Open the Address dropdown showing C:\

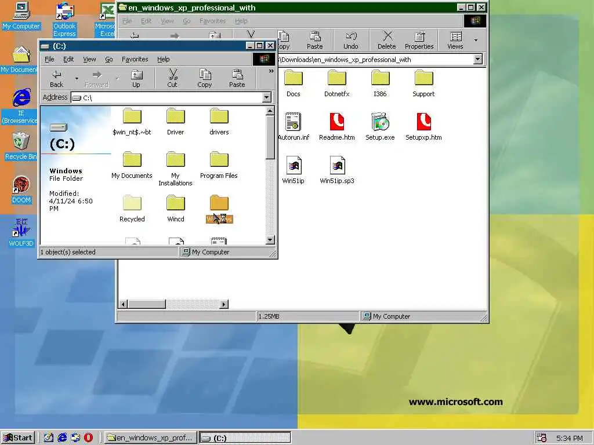267,97
